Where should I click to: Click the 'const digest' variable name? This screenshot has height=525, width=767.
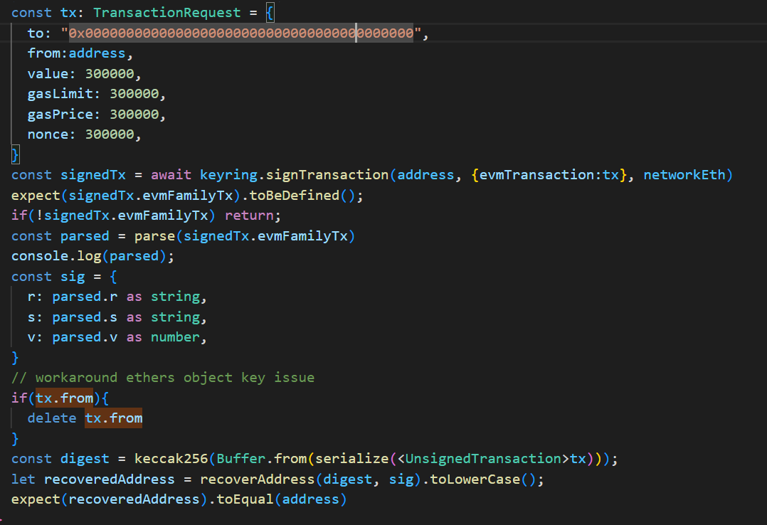click(85, 459)
